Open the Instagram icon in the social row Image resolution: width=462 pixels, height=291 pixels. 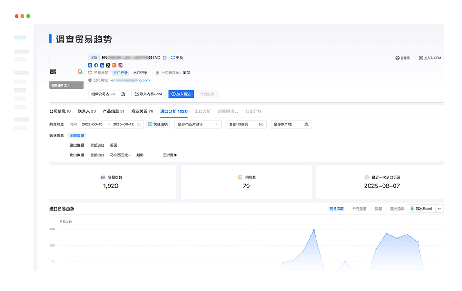(120, 65)
